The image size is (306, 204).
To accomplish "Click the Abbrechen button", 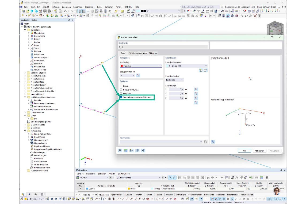I will tap(259, 151).
